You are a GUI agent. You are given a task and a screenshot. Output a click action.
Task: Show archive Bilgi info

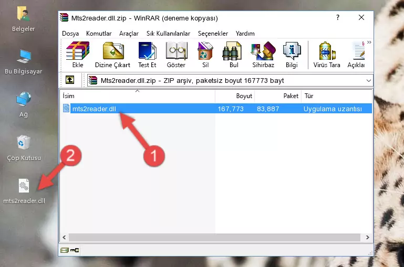coord(292,55)
